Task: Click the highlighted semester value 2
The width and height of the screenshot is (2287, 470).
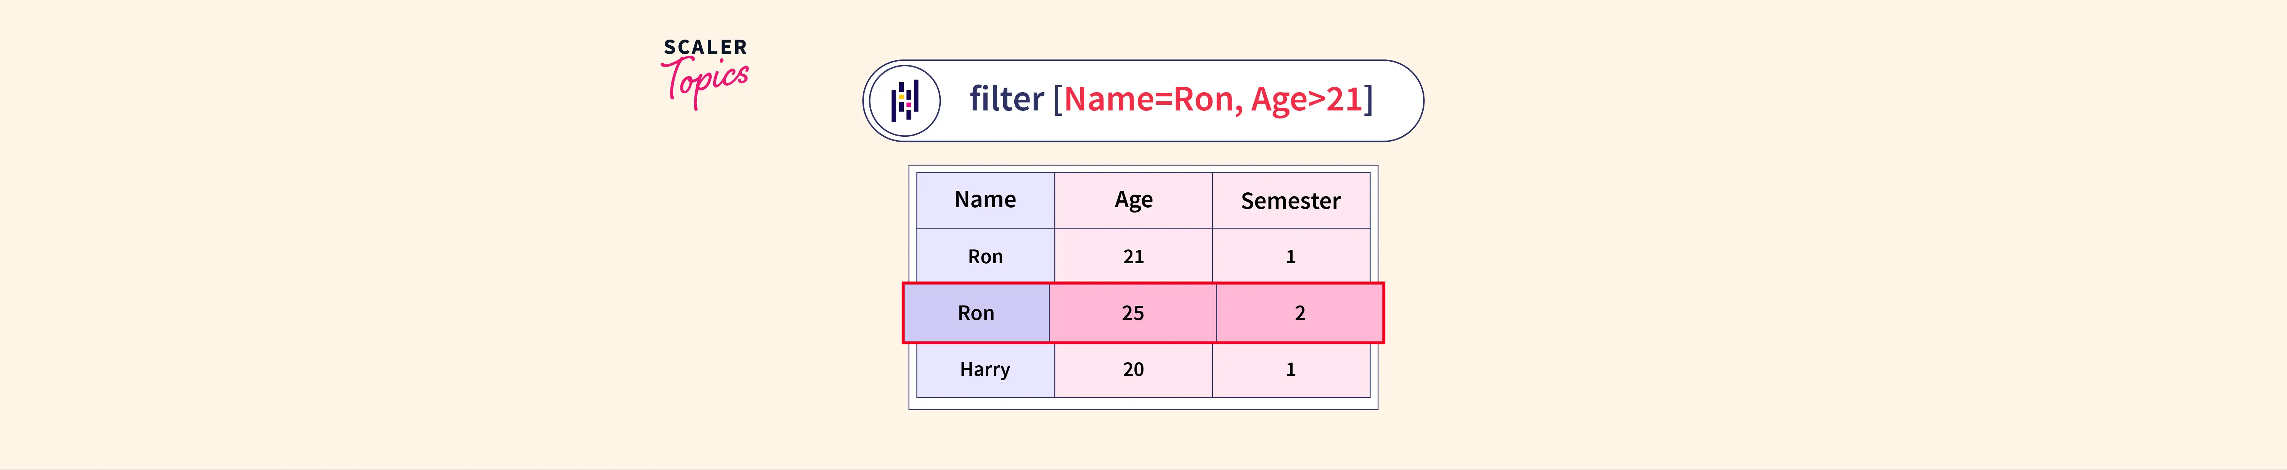Action: pyautogui.click(x=1300, y=313)
